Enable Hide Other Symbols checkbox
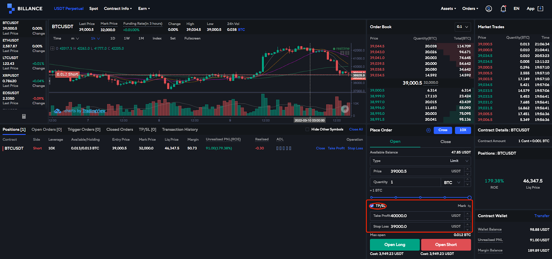The width and height of the screenshot is (552, 259). [x=307, y=129]
